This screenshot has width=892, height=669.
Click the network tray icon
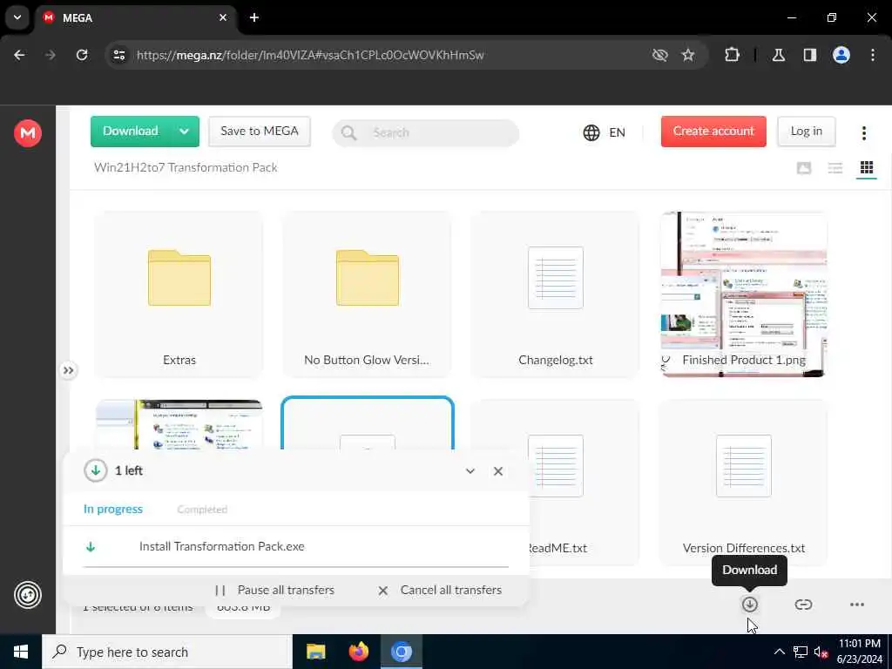coord(801,652)
